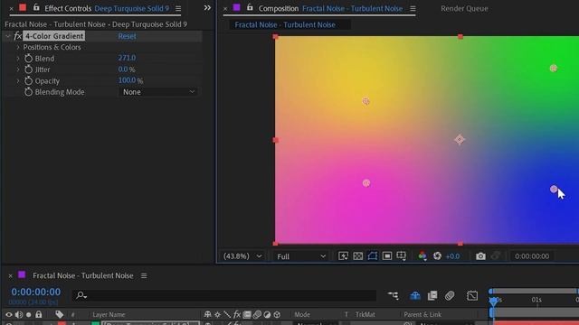Close the Composition panel

click(225, 8)
